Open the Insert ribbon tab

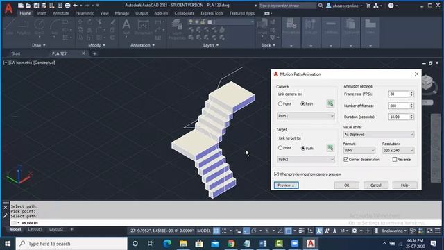point(42,13)
